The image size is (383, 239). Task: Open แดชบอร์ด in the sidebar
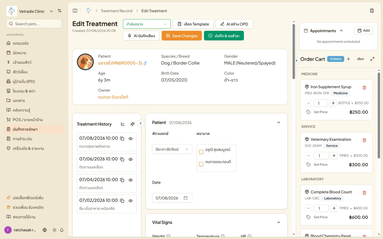[x=35, y=43]
